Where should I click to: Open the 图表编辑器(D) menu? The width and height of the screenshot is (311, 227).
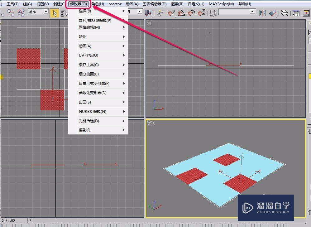pyautogui.click(x=155, y=4)
